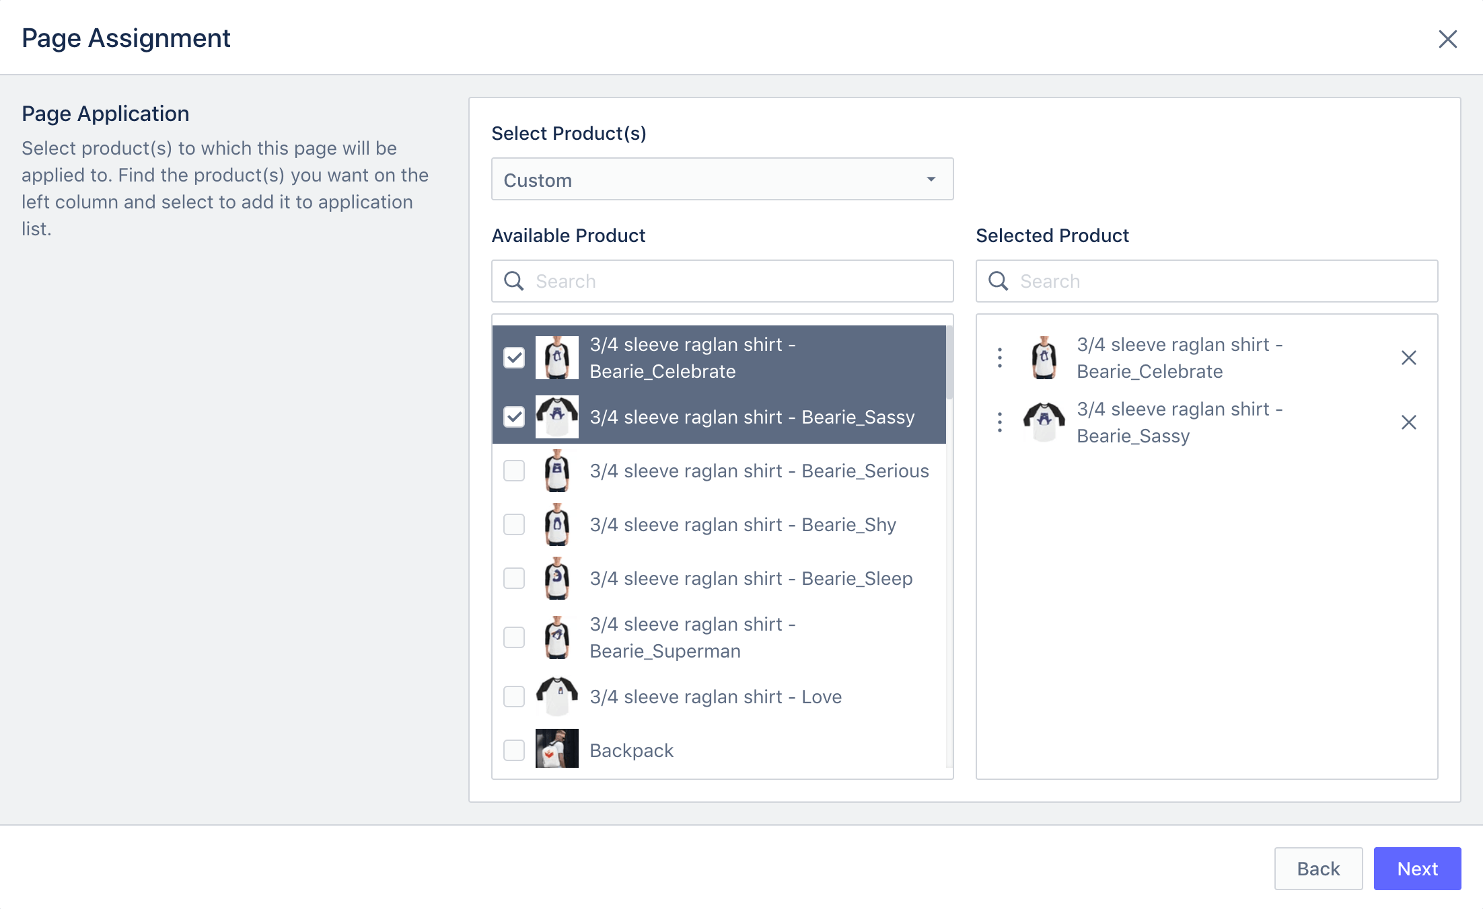This screenshot has height=909, width=1483.
Task: Click the Love raglan shirt thumbnail
Action: click(x=557, y=697)
